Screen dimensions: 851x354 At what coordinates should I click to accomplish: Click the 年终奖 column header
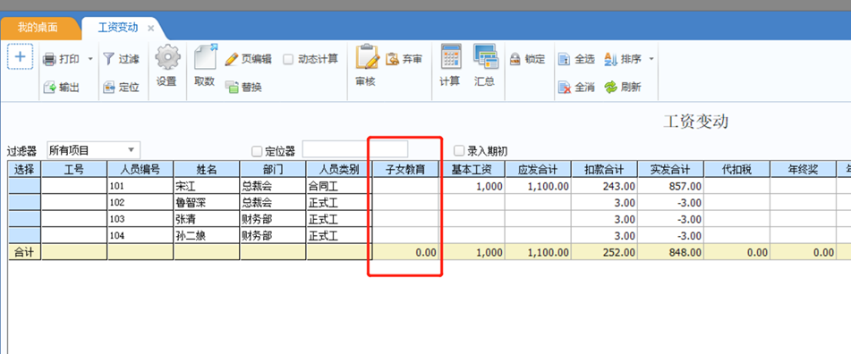pyautogui.click(x=804, y=170)
